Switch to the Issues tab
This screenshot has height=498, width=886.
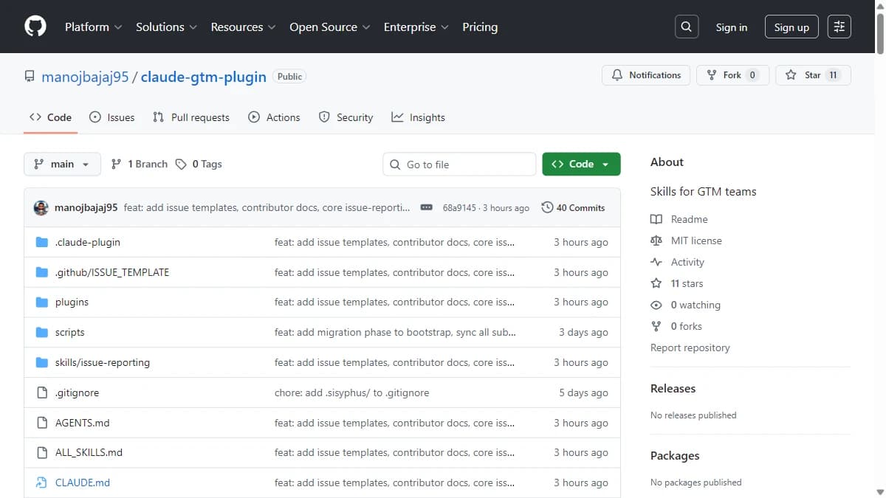[x=112, y=117]
